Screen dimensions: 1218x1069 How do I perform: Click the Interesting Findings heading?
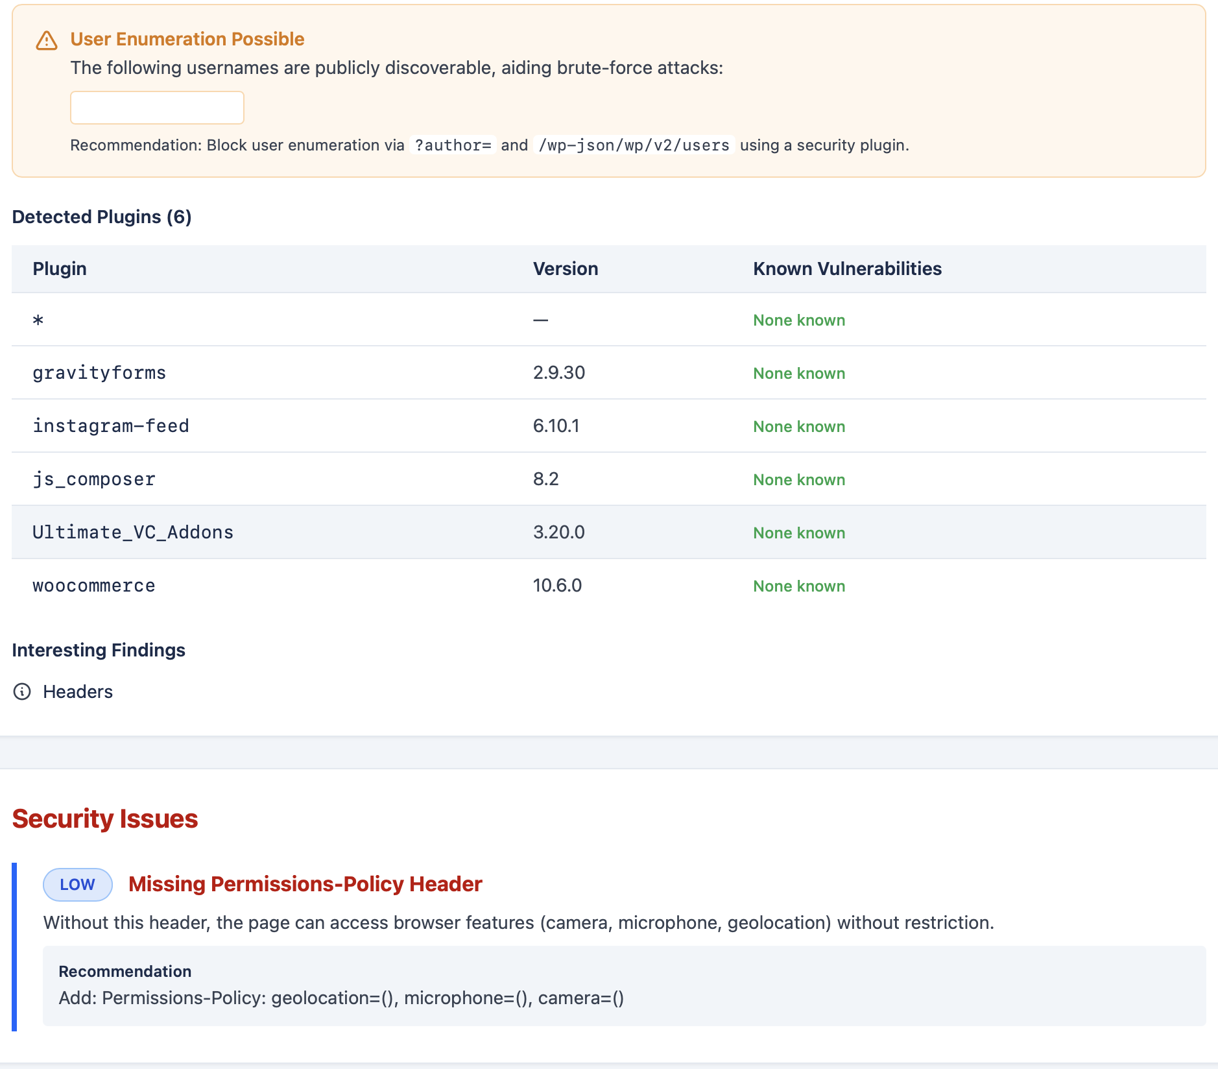[99, 650]
